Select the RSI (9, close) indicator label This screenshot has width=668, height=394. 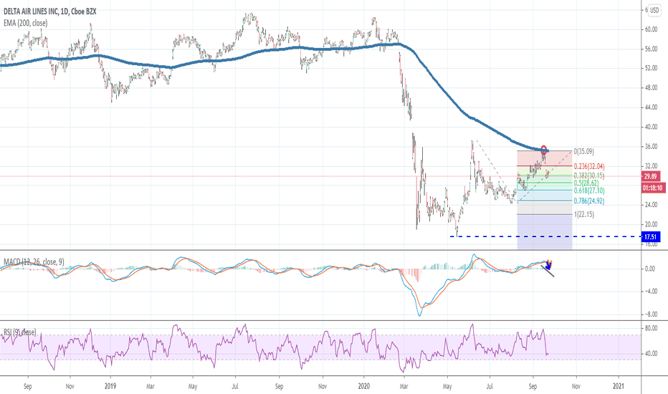(20, 332)
